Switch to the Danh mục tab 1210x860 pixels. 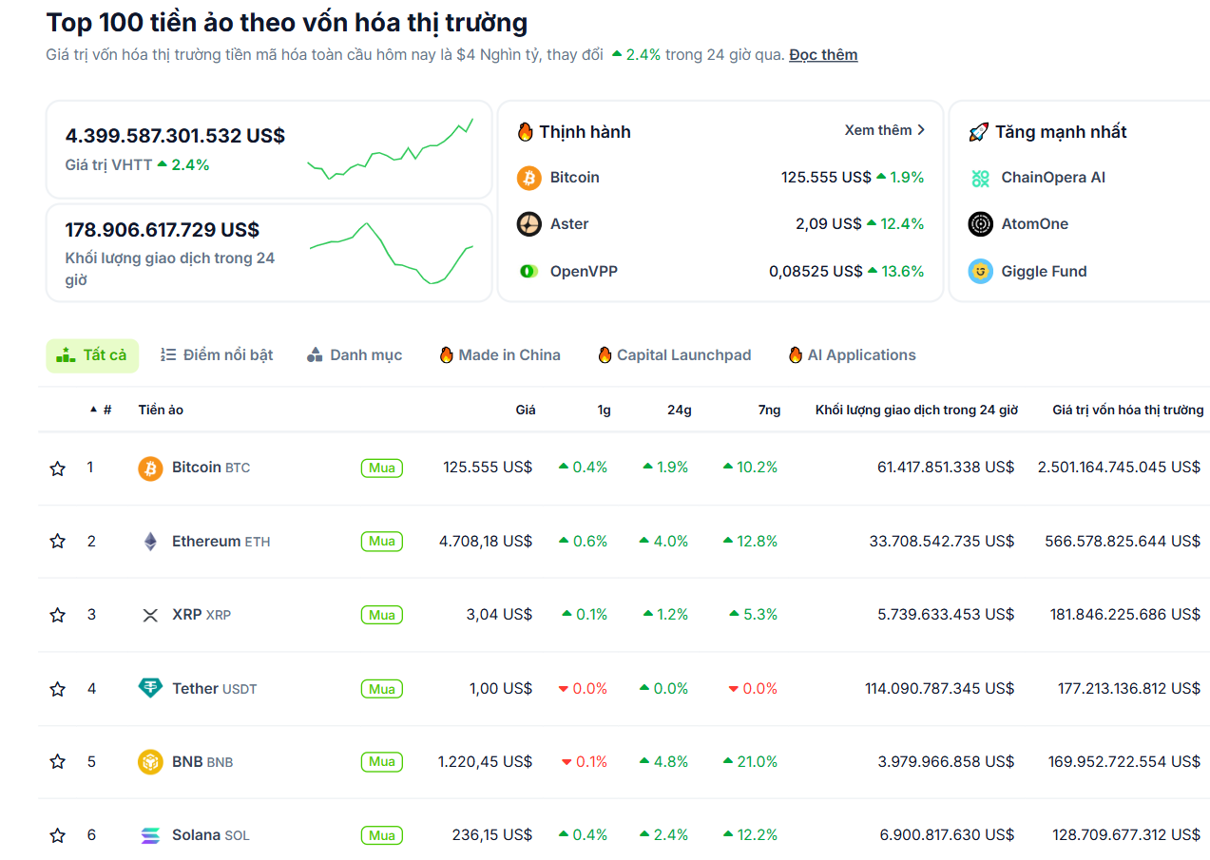[x=355, y=354]
